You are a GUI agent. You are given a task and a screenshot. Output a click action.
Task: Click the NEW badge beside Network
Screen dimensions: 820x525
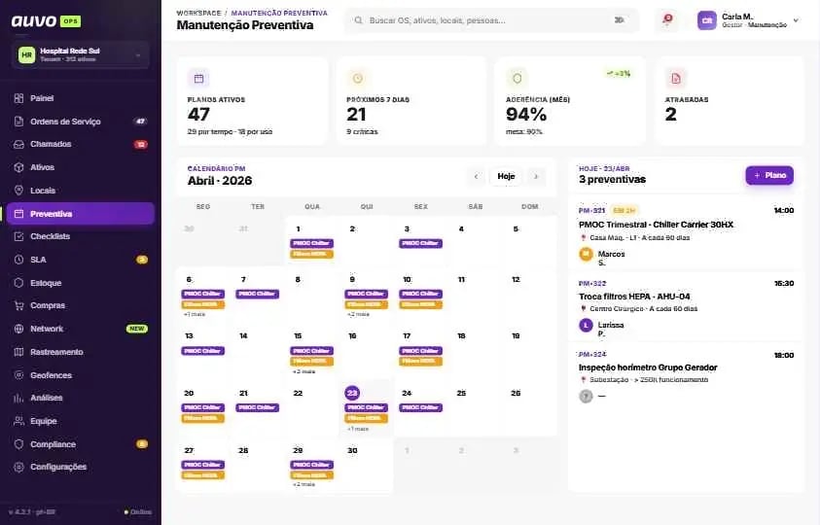pos(137,329)
